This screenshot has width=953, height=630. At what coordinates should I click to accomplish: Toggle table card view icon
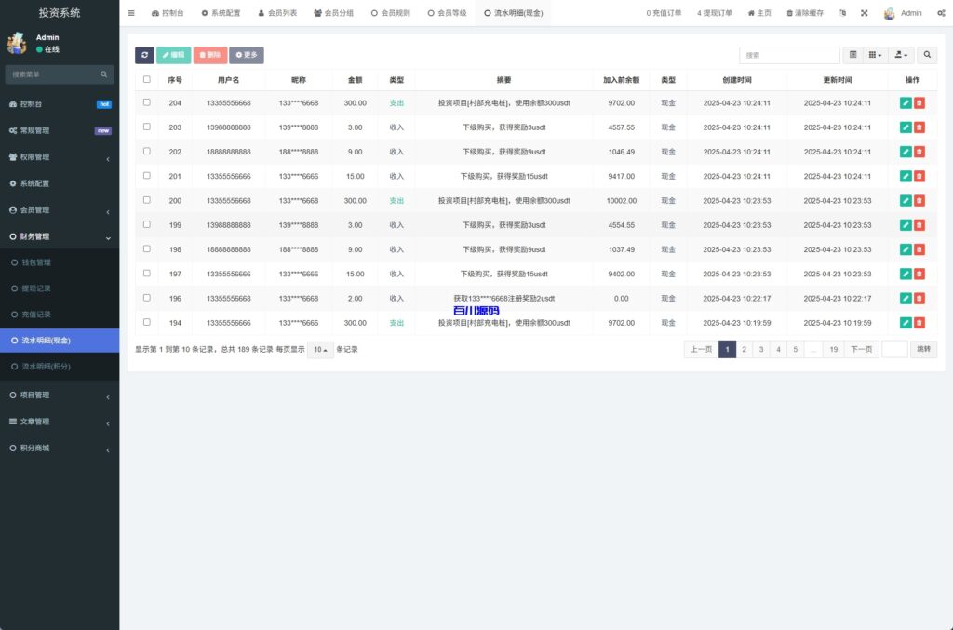(852, 55)
